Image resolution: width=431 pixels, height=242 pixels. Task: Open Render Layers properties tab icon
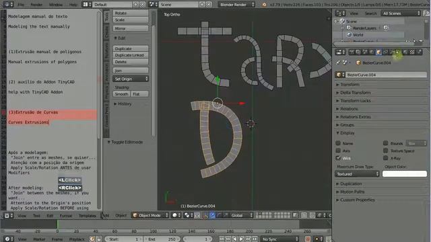(358, 52)
